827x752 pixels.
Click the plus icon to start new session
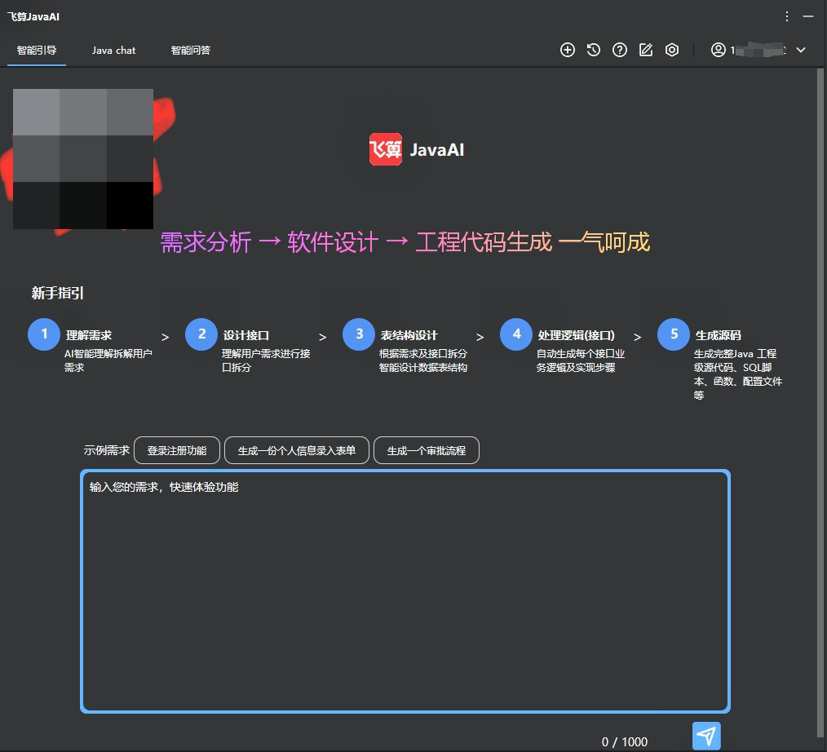[x=568, y=50]
